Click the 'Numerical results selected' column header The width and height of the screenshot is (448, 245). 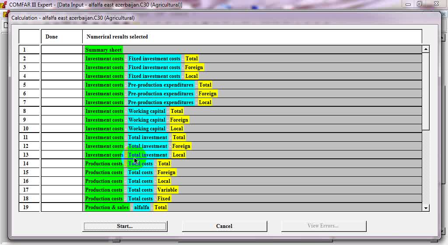252,37
